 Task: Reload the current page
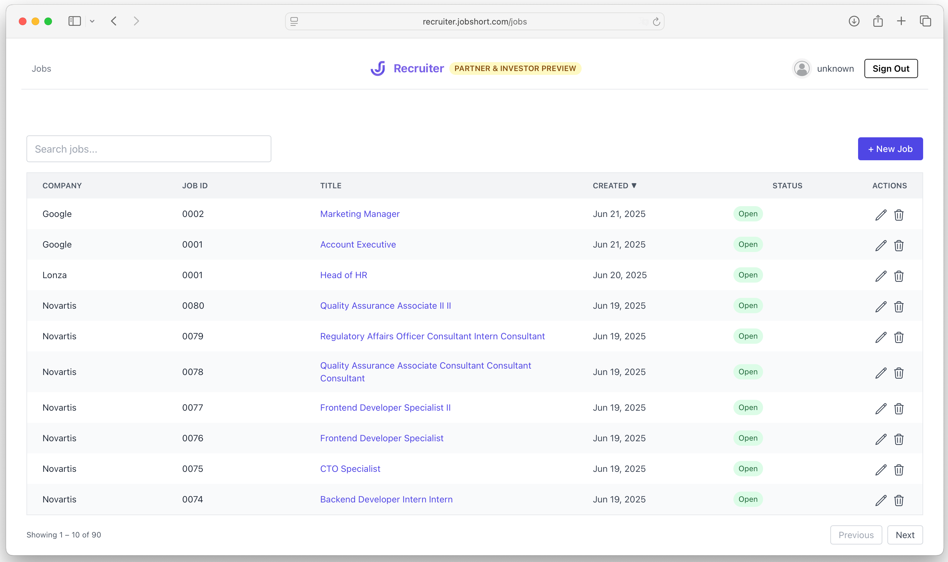(656, 21)
